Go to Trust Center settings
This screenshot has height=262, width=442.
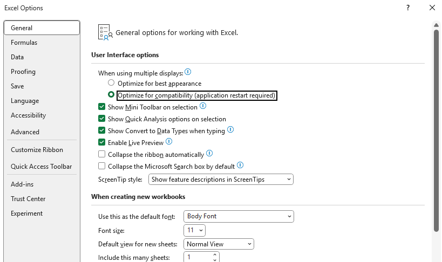pyautogui.click(x=42, y=199)
